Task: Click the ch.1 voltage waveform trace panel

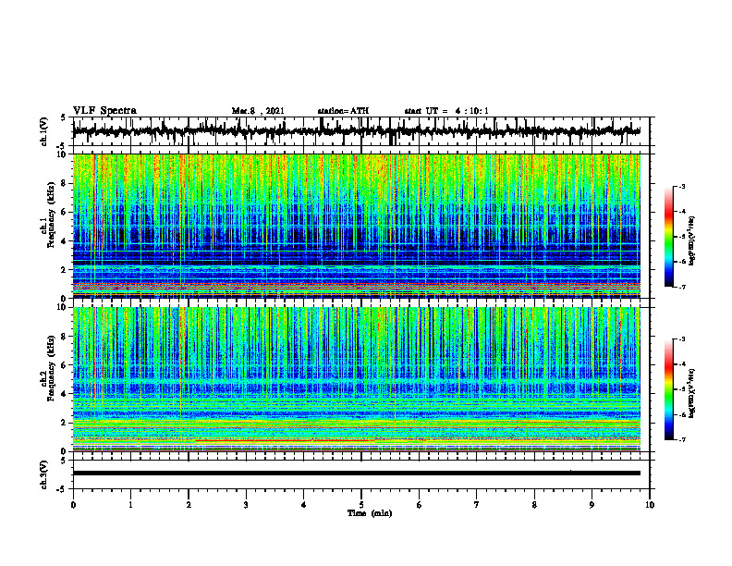Action: point(360,131)
